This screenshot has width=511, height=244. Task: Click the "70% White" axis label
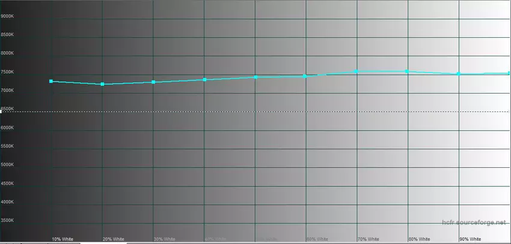(369, 239)
